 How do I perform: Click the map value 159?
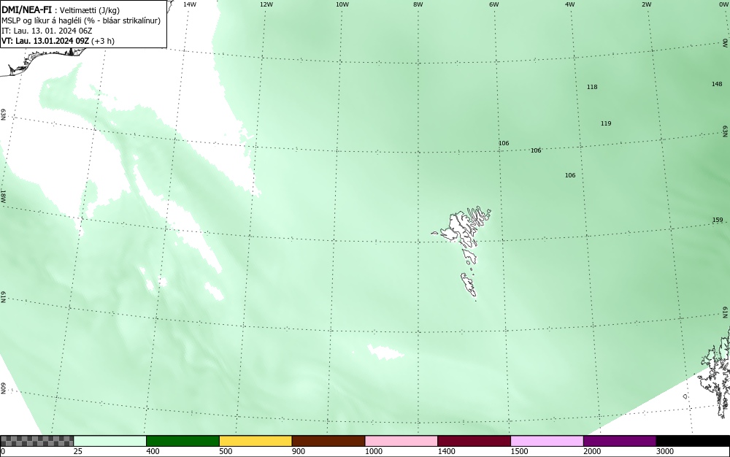[718, 220]
